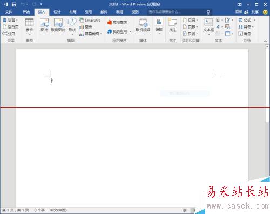Screen dimensions: 270x214
Task: Click the word count '0个字'
Action: pos(39,210)
